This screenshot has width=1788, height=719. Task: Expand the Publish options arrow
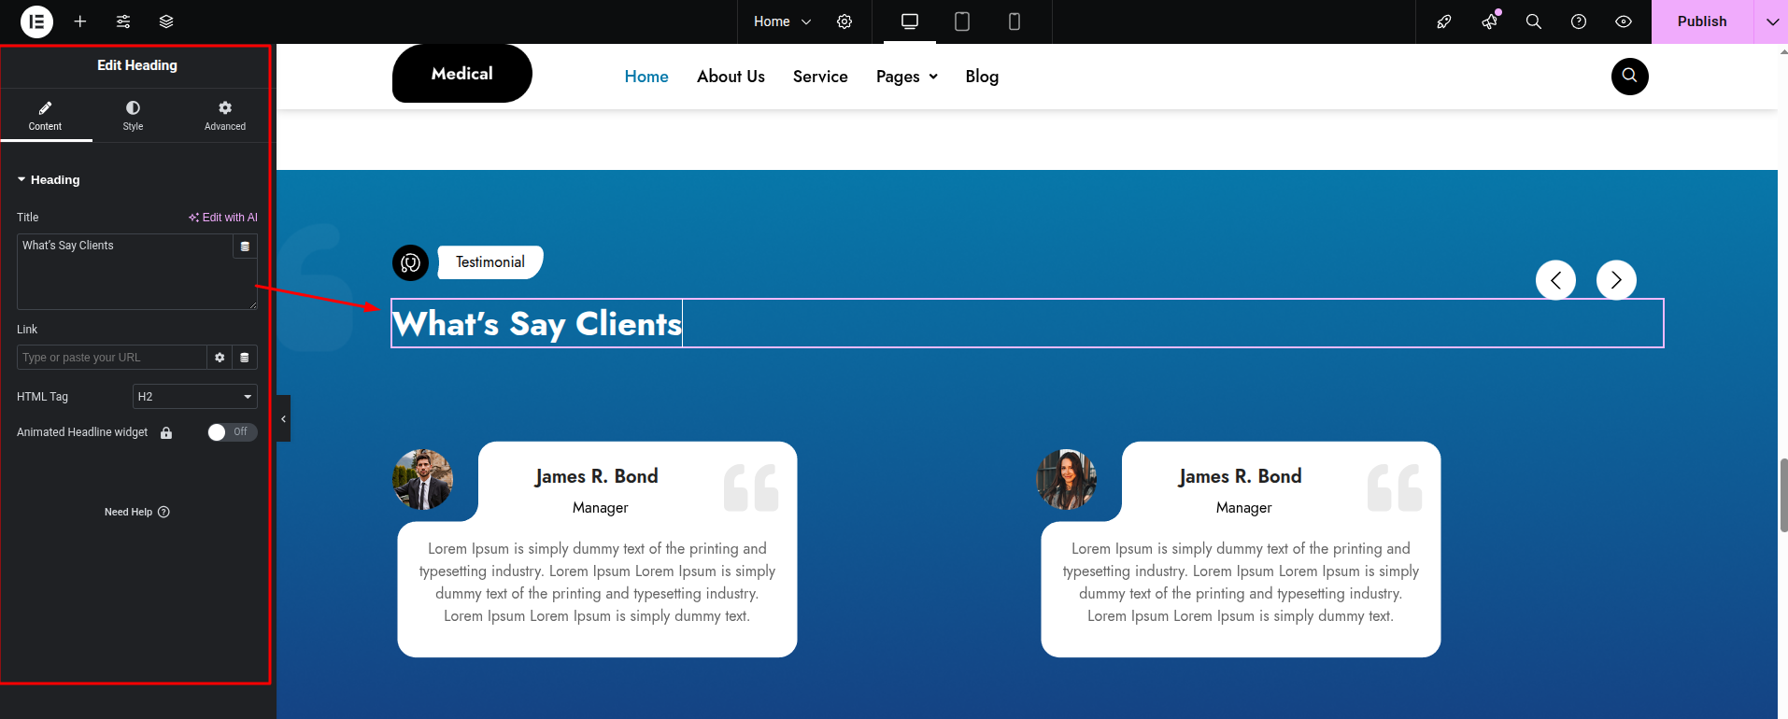point(1771,21)
